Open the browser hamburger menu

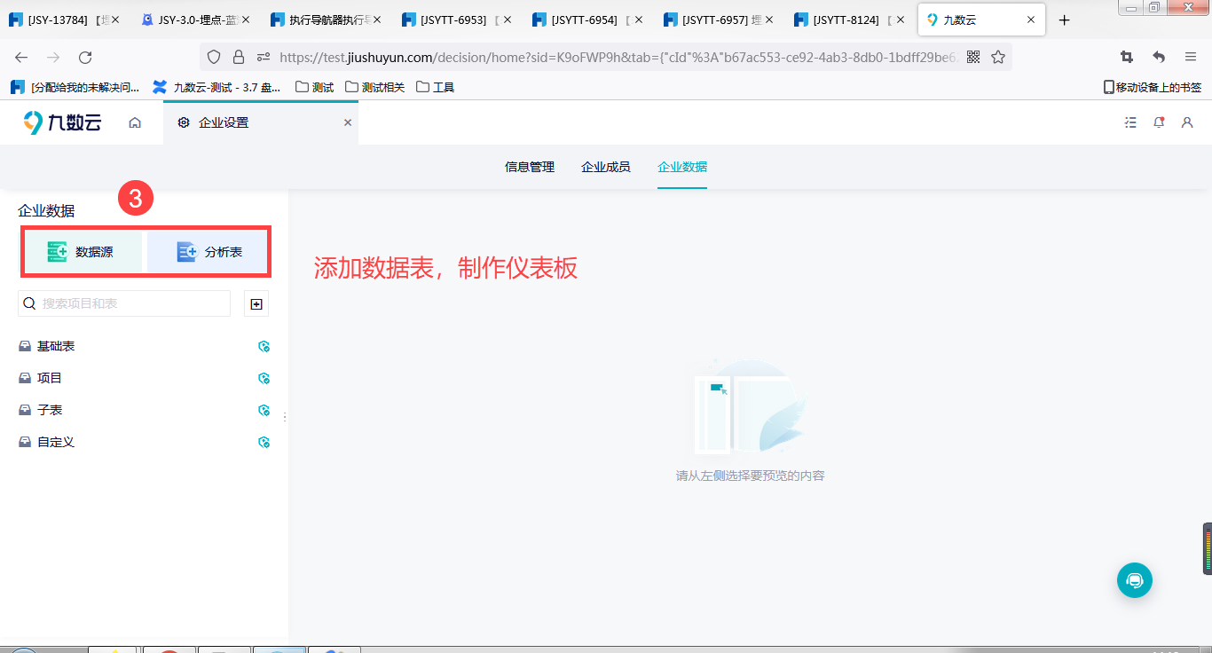[1191, 57]
